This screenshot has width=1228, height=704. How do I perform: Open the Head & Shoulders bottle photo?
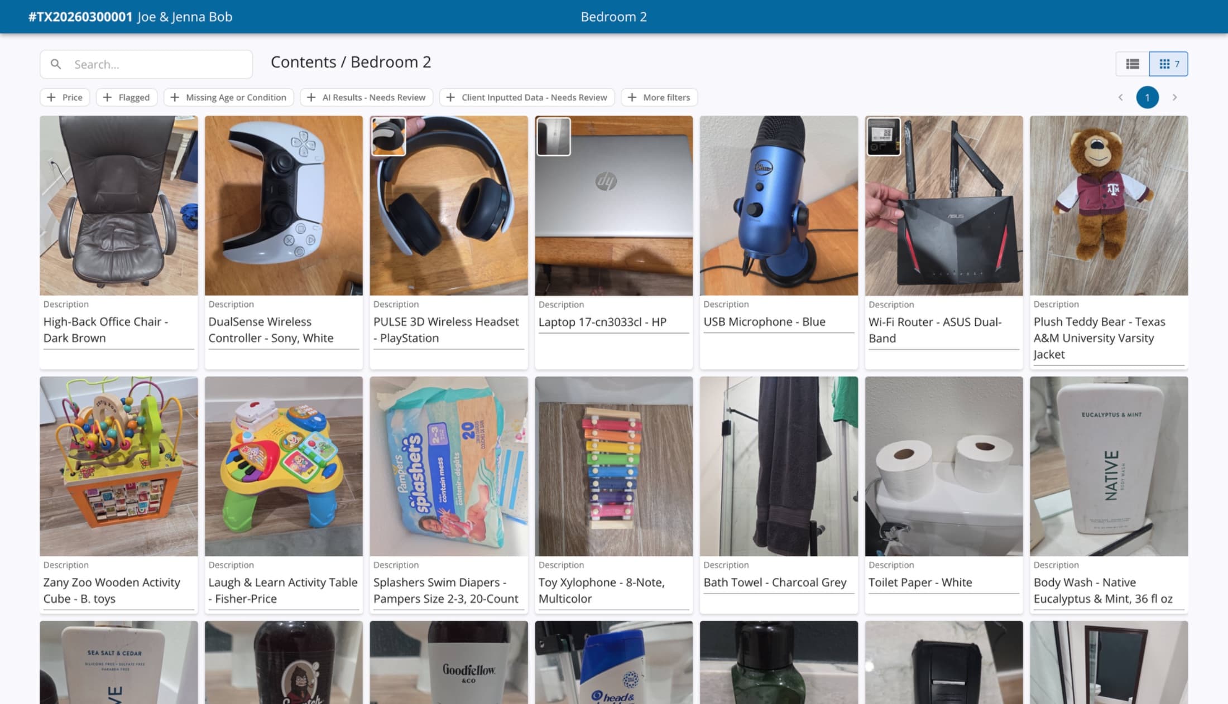point(614,663)
